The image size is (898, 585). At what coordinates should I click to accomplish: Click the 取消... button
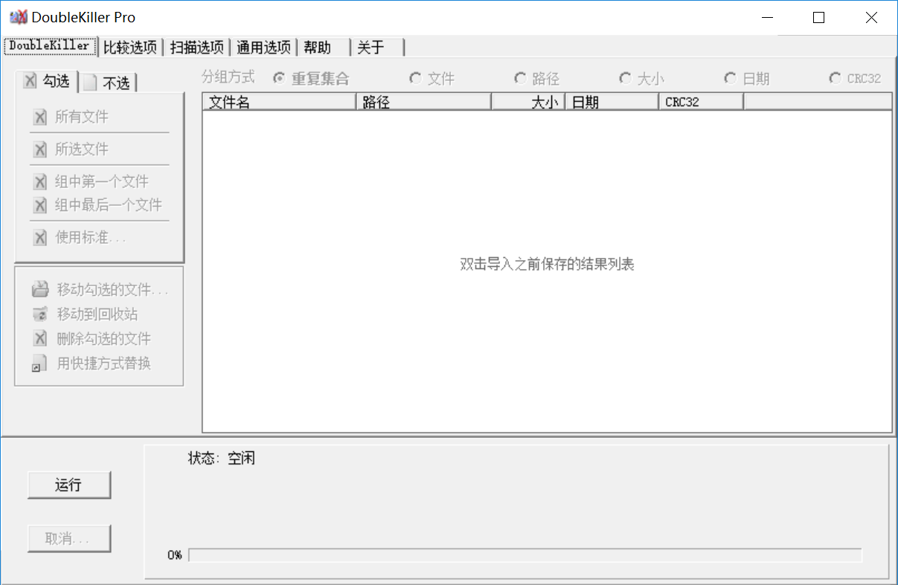pos(68,539)
